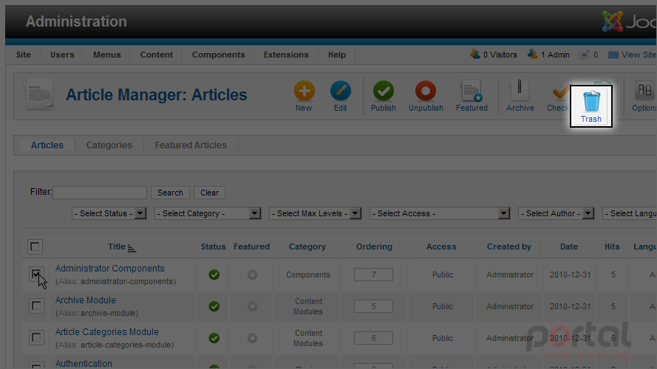Open the Select Status dropdown
The image size is (657, 369).
tap(109, 213)
